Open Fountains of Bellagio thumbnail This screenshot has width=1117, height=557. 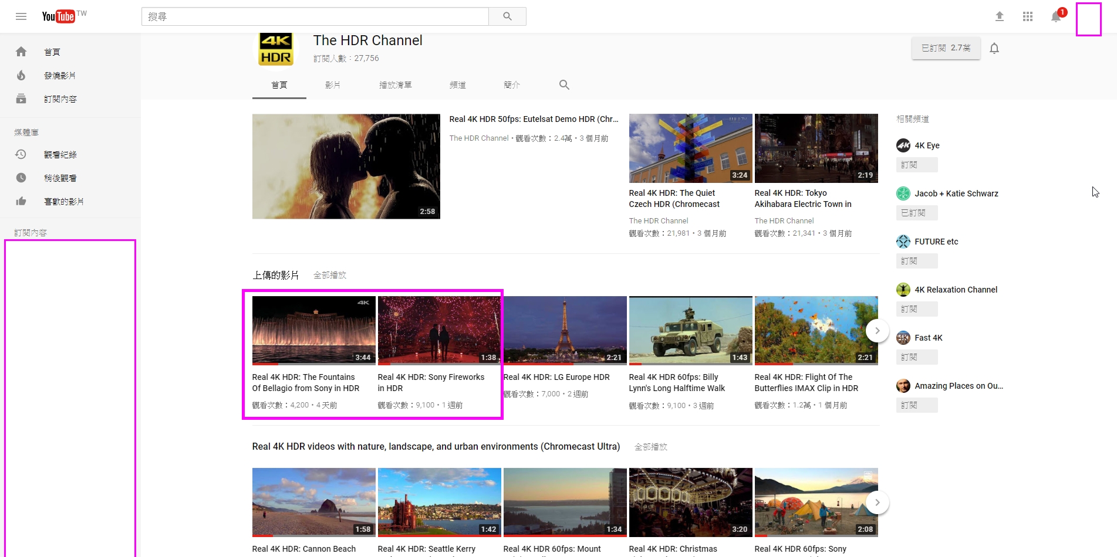tap(314, 331)
